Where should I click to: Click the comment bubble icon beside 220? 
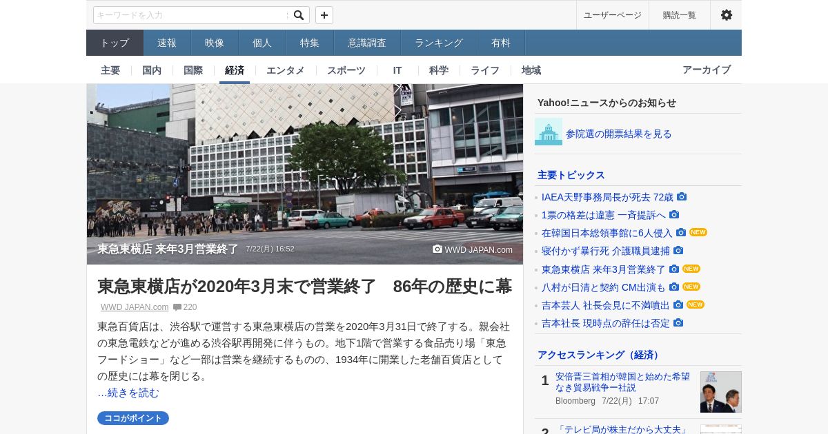coord(177,307)
